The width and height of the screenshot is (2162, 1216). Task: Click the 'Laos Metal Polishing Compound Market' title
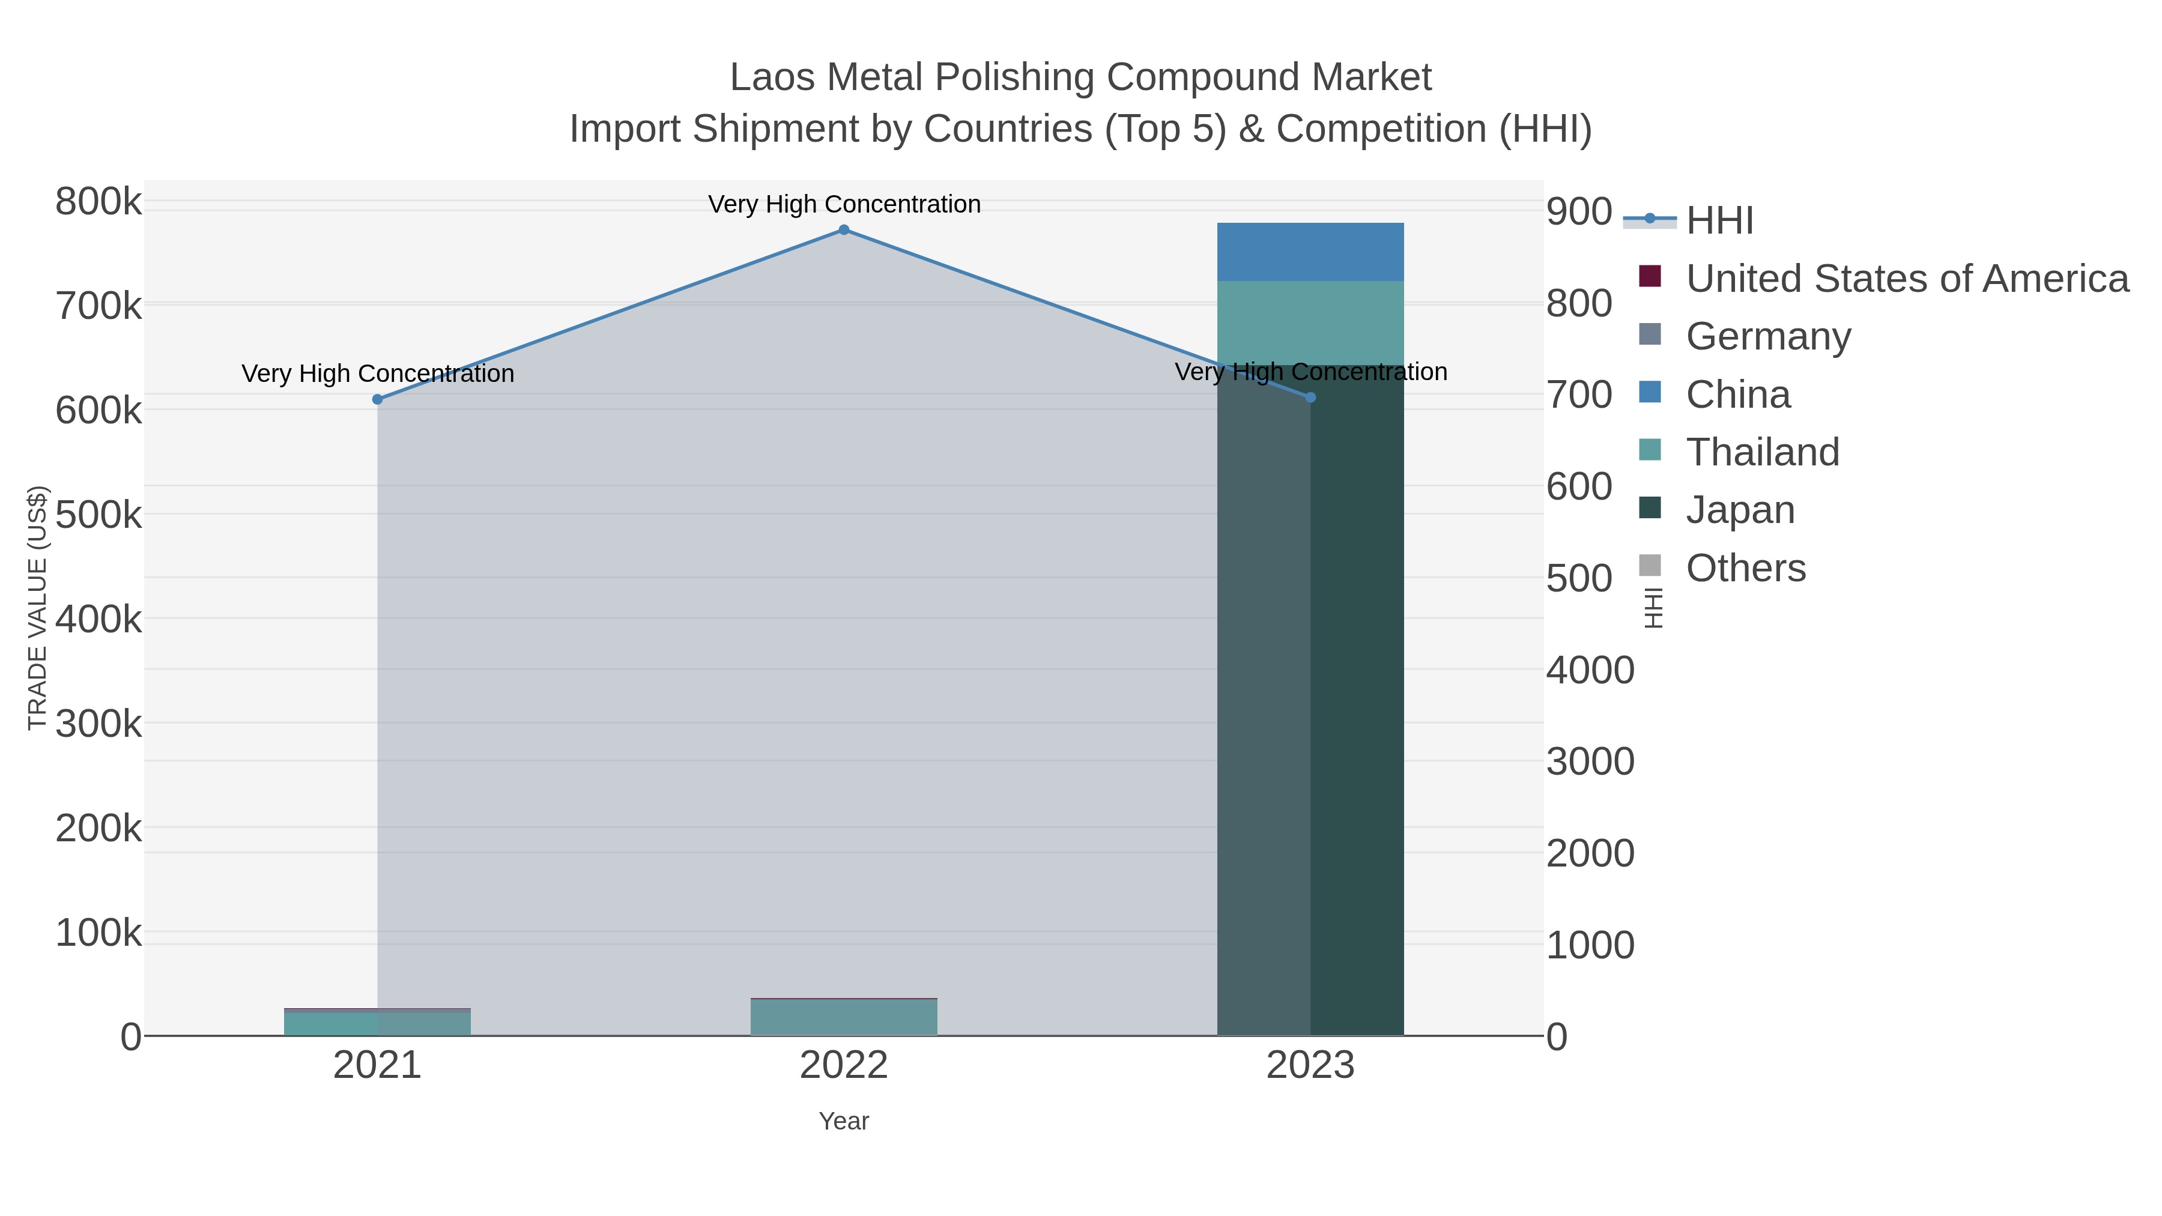pos(1081,77)
